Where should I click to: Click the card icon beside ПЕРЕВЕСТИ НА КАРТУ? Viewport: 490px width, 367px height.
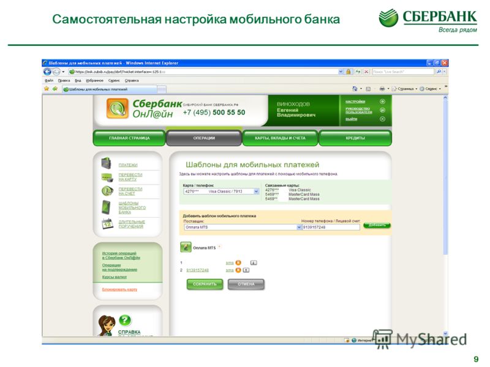(x=107, y=177)
